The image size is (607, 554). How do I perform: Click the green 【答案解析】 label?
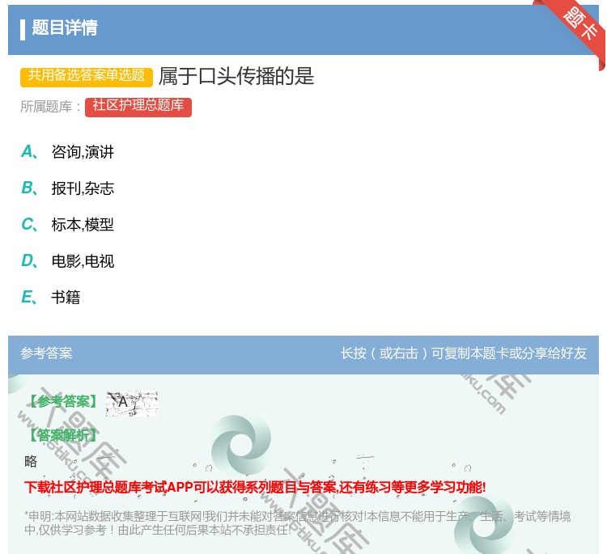(64, 435)
